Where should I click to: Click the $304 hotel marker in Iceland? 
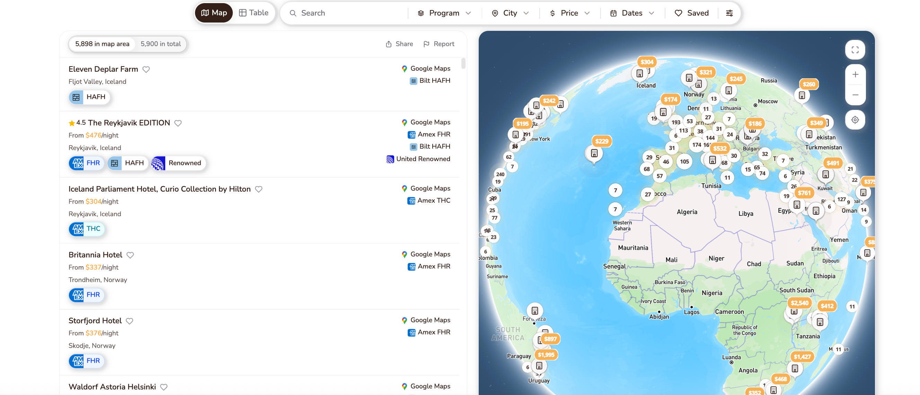(x=647, y=62)
